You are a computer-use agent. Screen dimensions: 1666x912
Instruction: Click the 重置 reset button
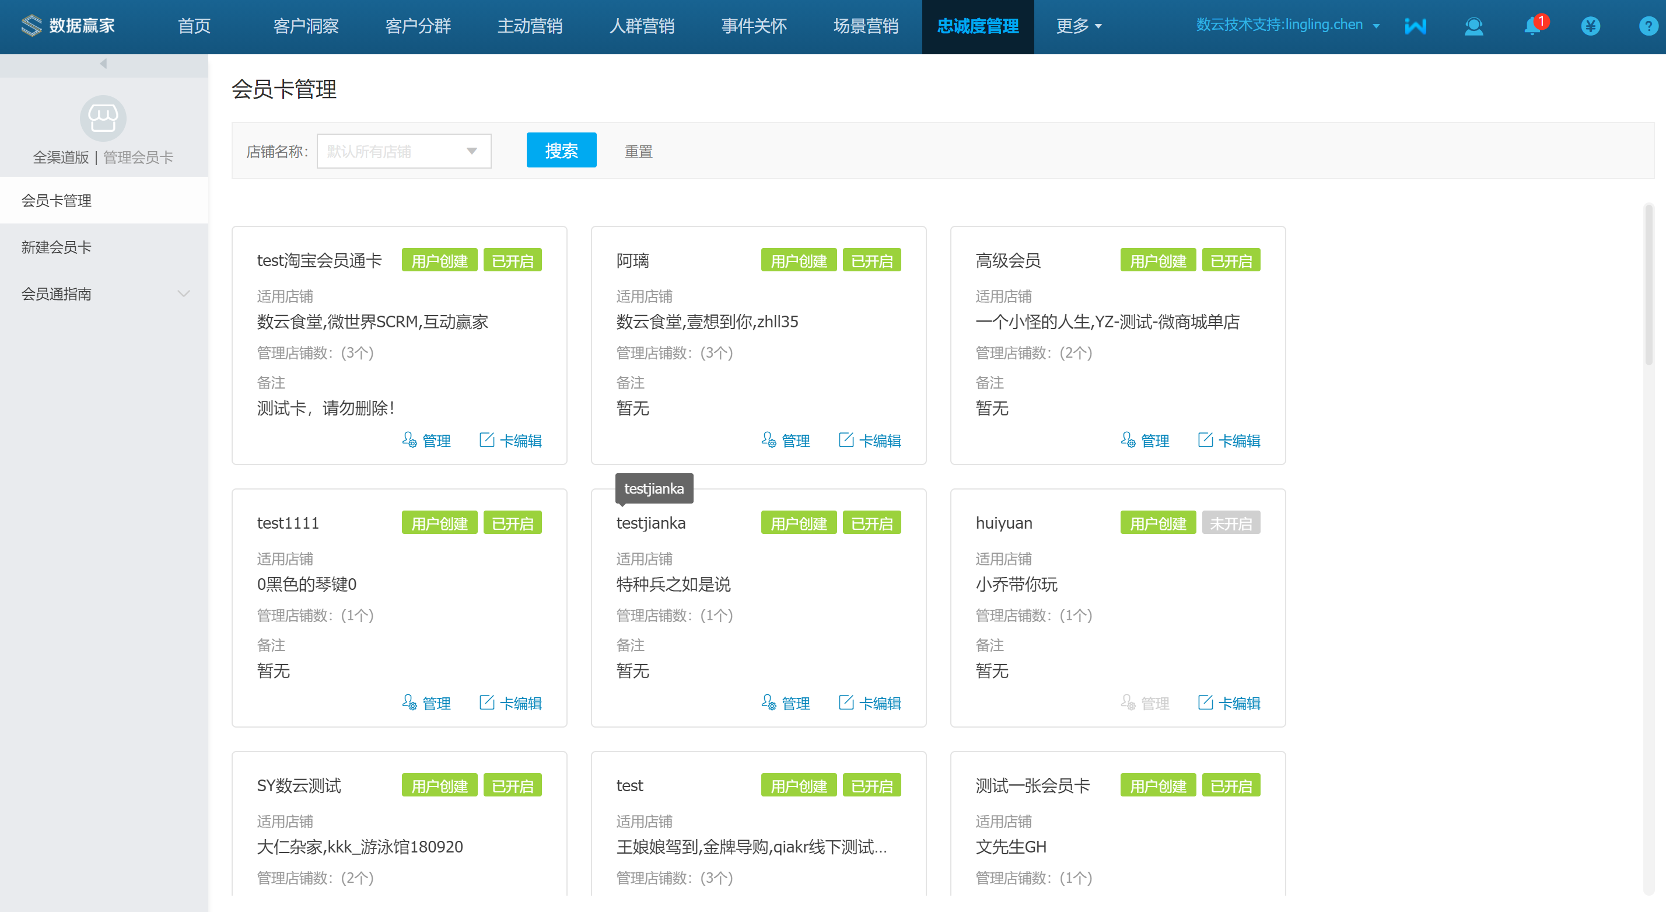638,151
